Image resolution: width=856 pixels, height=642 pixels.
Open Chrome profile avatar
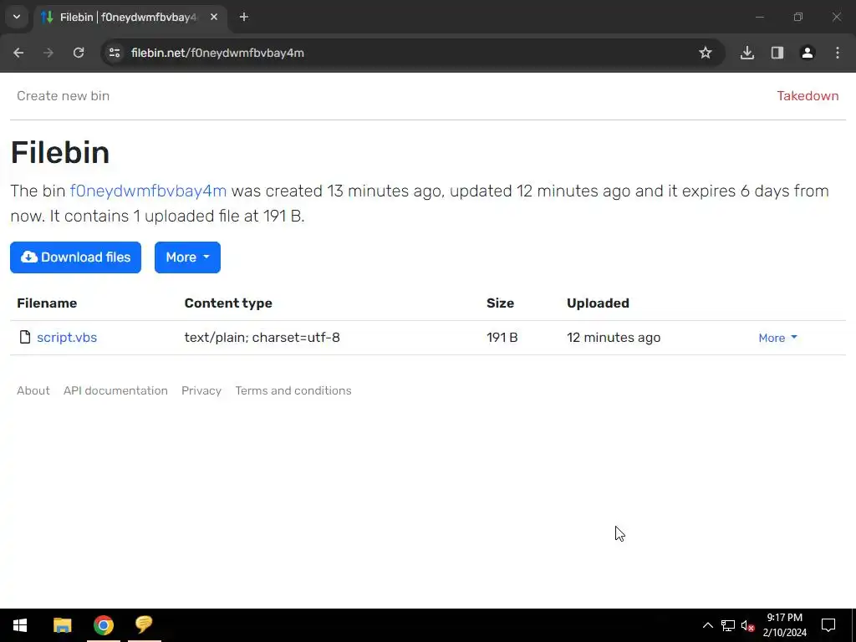[x=808, y=53]
